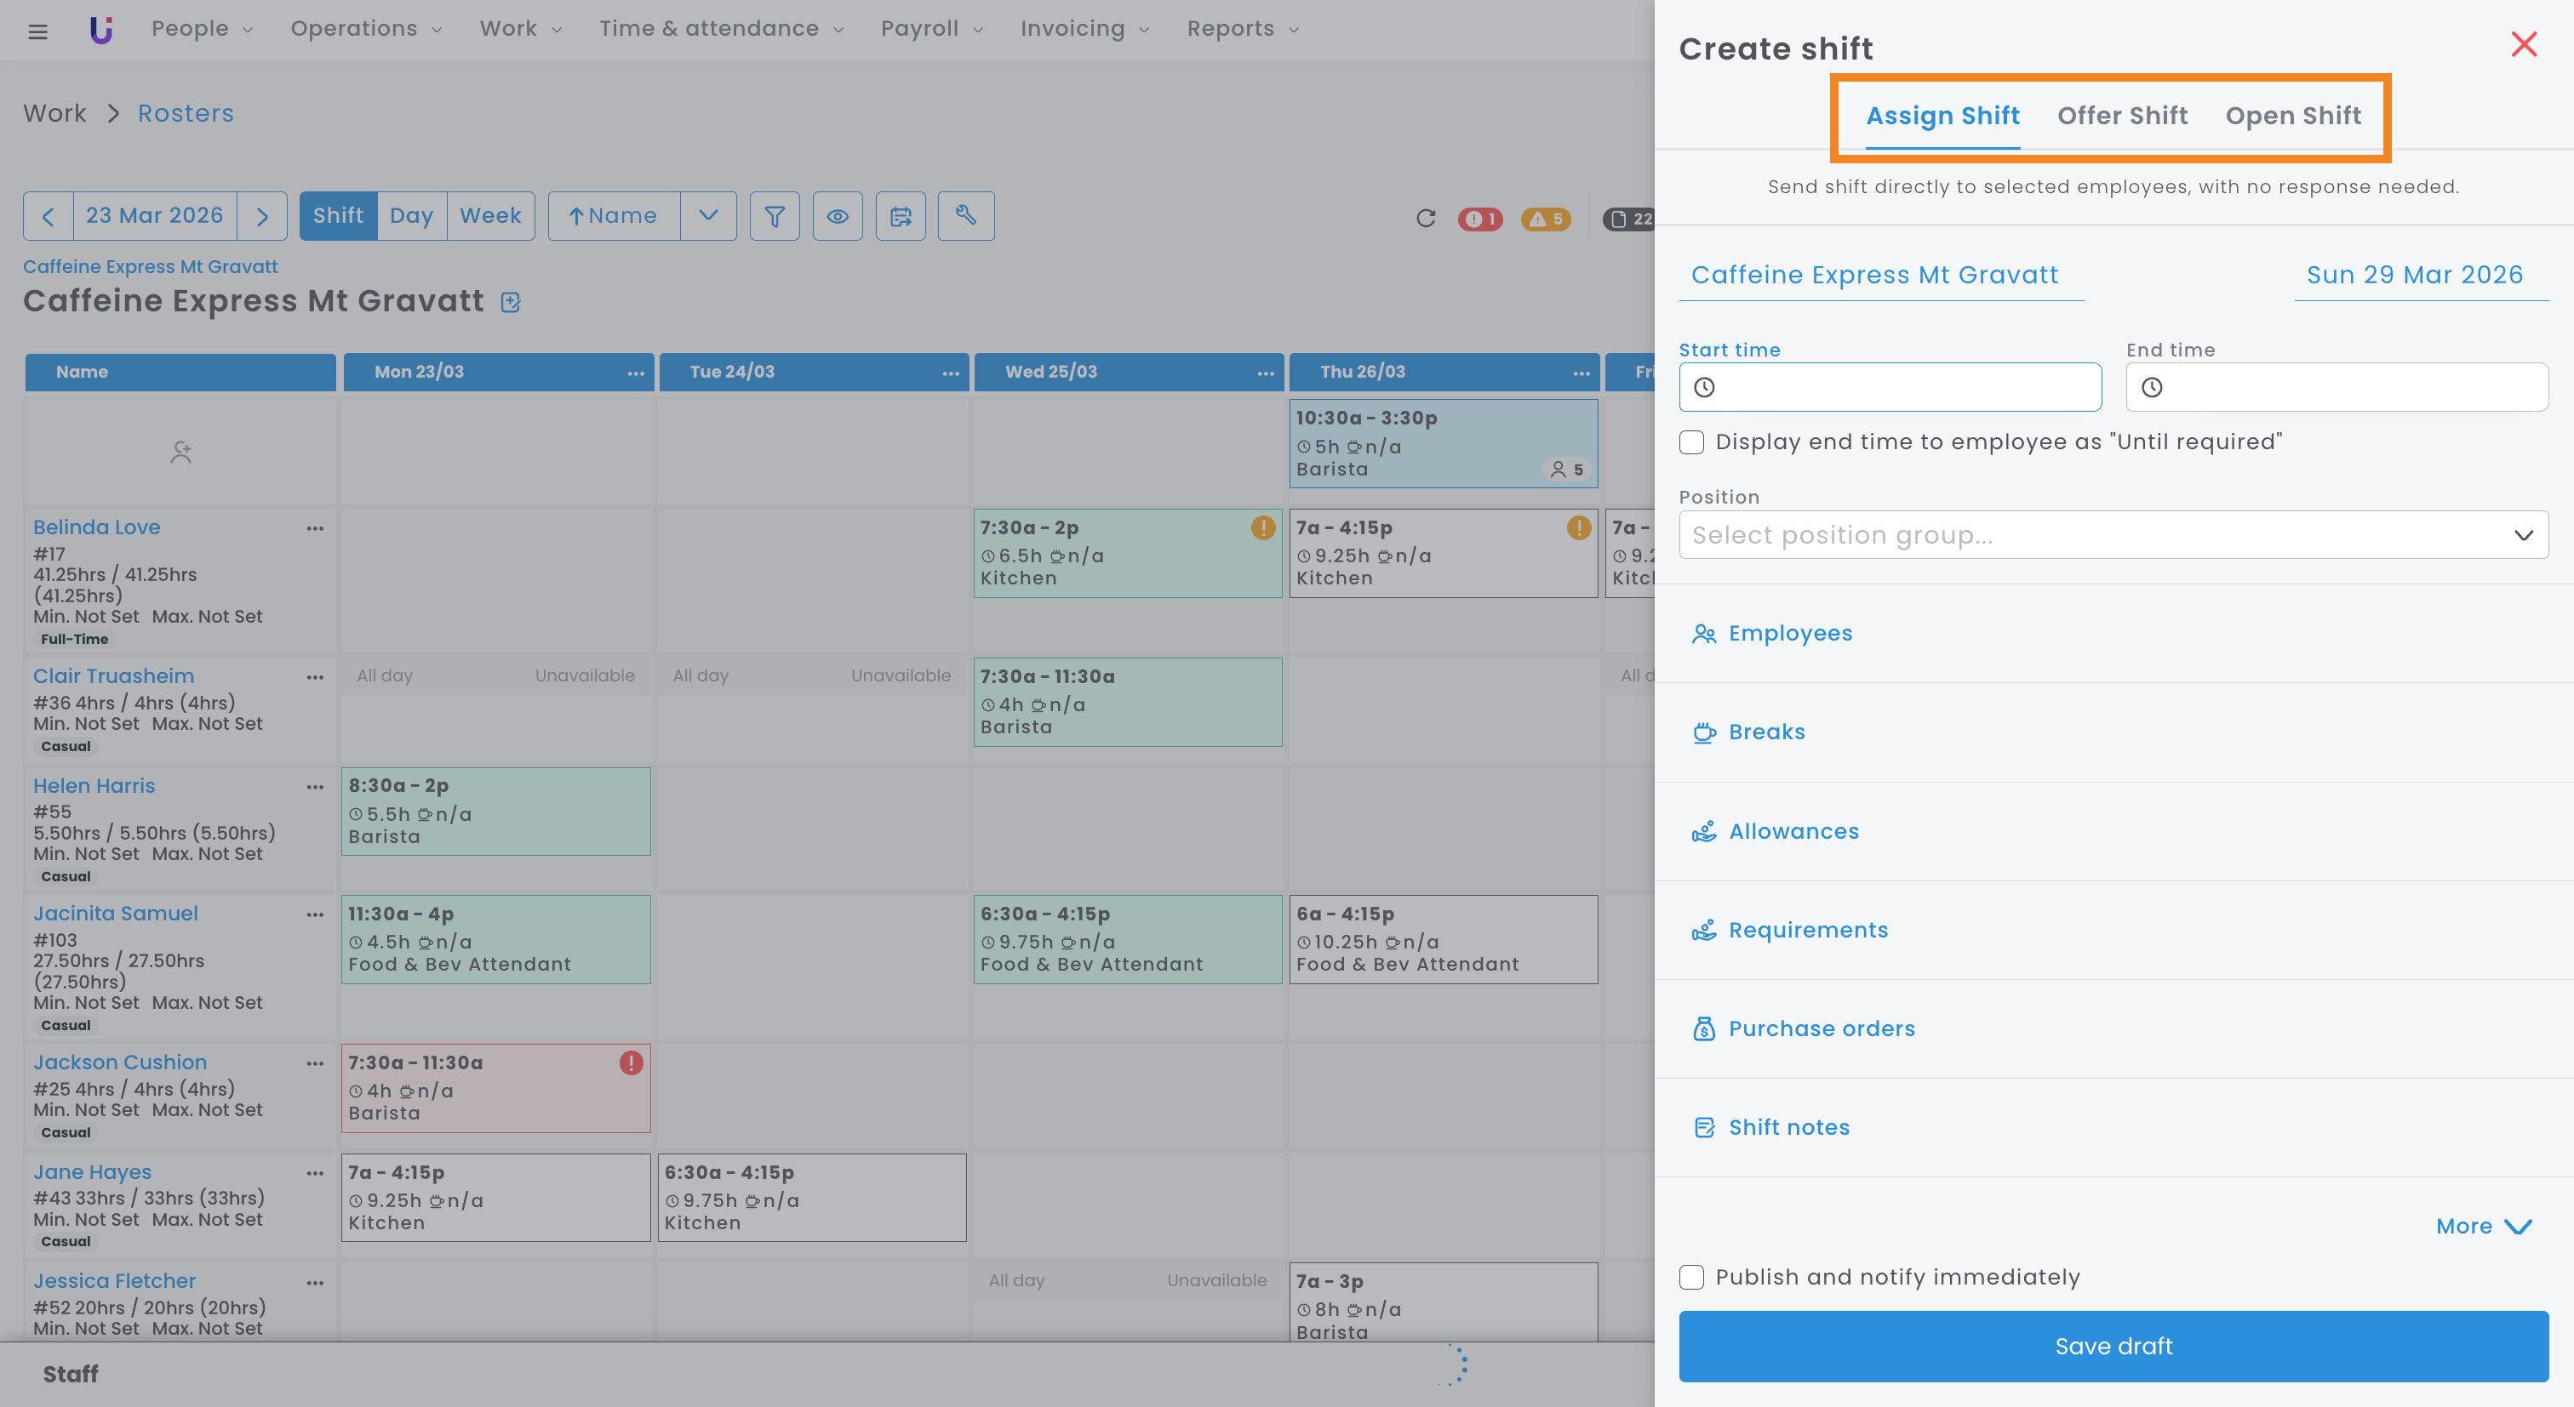The image size is (2574, 1407).
Task: Switch to the Open Shift tab
Action: click(2293, 116)
